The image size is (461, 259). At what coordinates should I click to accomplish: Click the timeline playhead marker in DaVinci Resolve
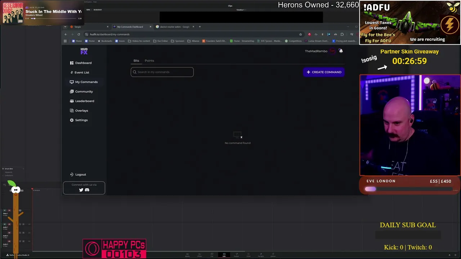click(x=32, y=190)
